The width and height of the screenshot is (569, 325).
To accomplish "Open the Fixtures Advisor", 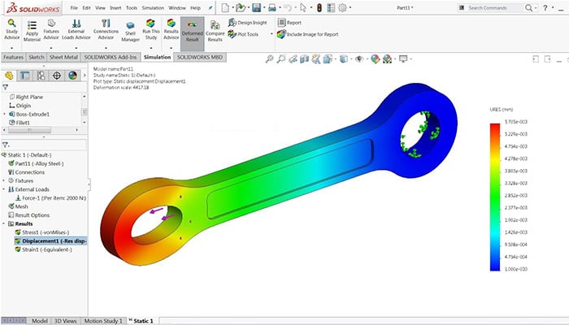I will pyautogui.click(x=51, y=30).
